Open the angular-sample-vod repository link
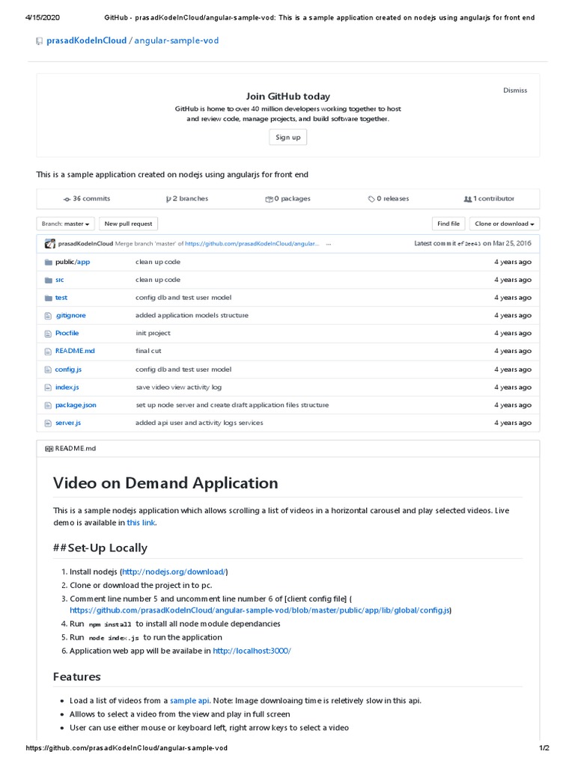Viewport: 575px width, 766px height. (177, 40)
